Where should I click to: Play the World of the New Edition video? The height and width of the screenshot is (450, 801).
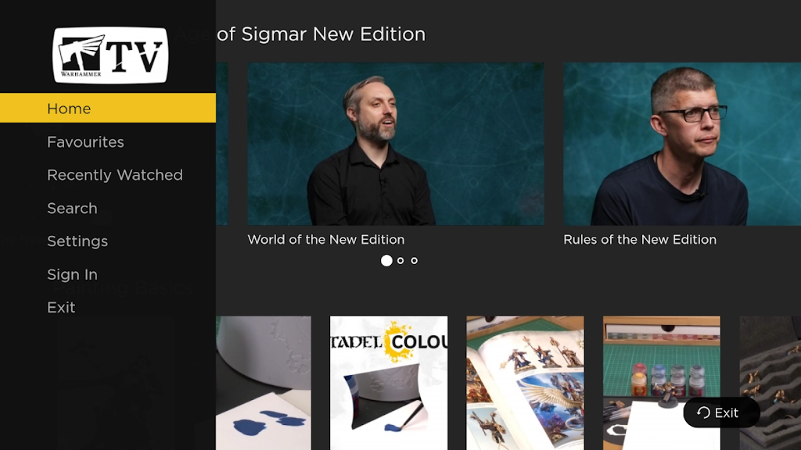click(395, 145)
